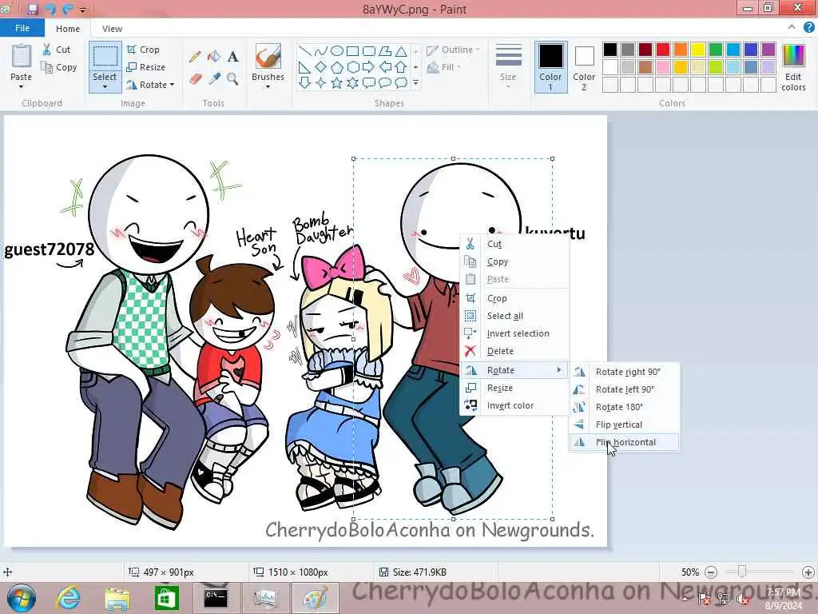The image size is (818, 614).
Task: Pick the Pentagon shape
Action: click(x=337, y=67)
